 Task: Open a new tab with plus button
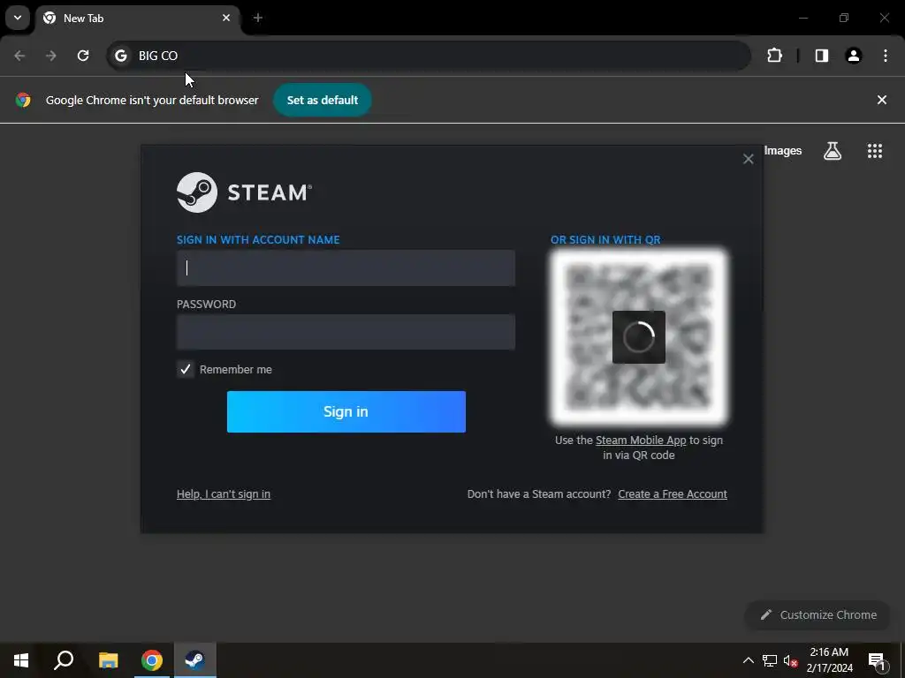coord(258,18)
